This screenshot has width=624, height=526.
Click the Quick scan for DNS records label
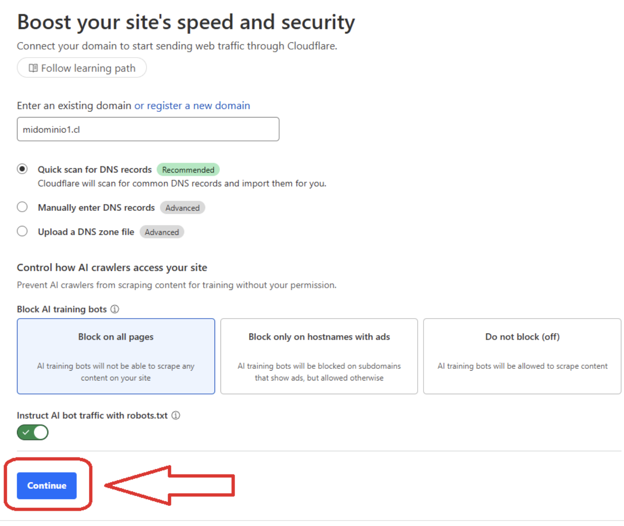point(94,169)
